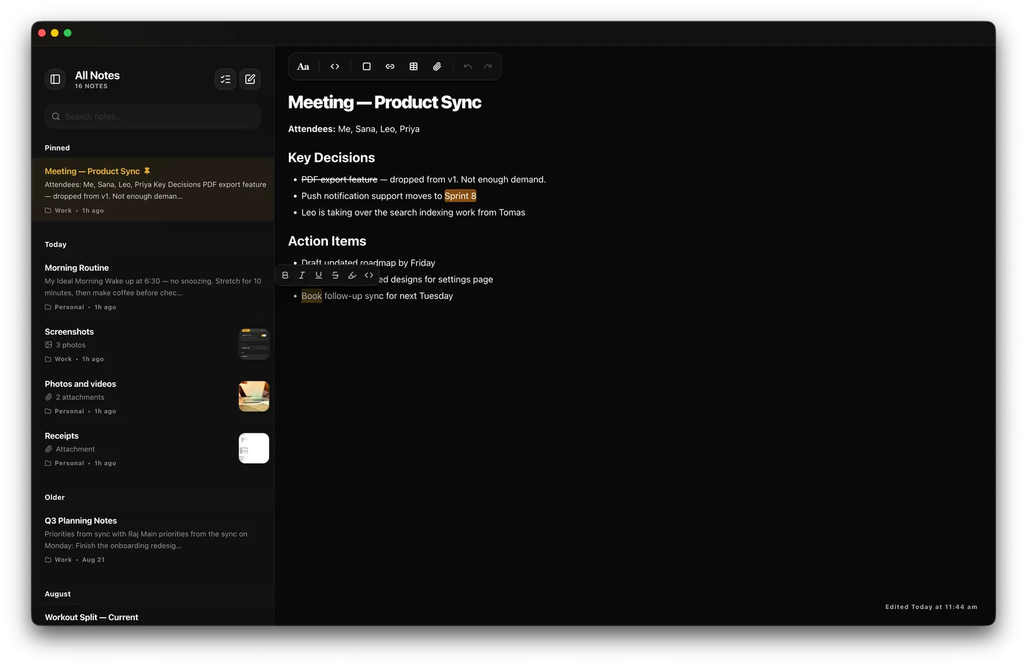The height and width of the screenshot is (667, 1027).
Task: Attach a file with the paperclip icon
Action: 437,67
